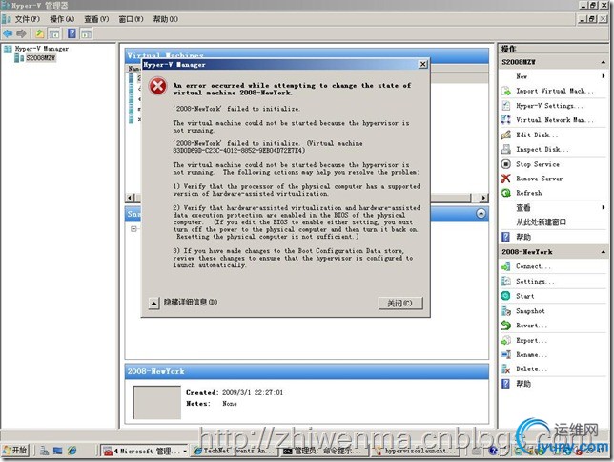Switch to TechNet Events taskbar window
The image size is (614, 462).
235,451
